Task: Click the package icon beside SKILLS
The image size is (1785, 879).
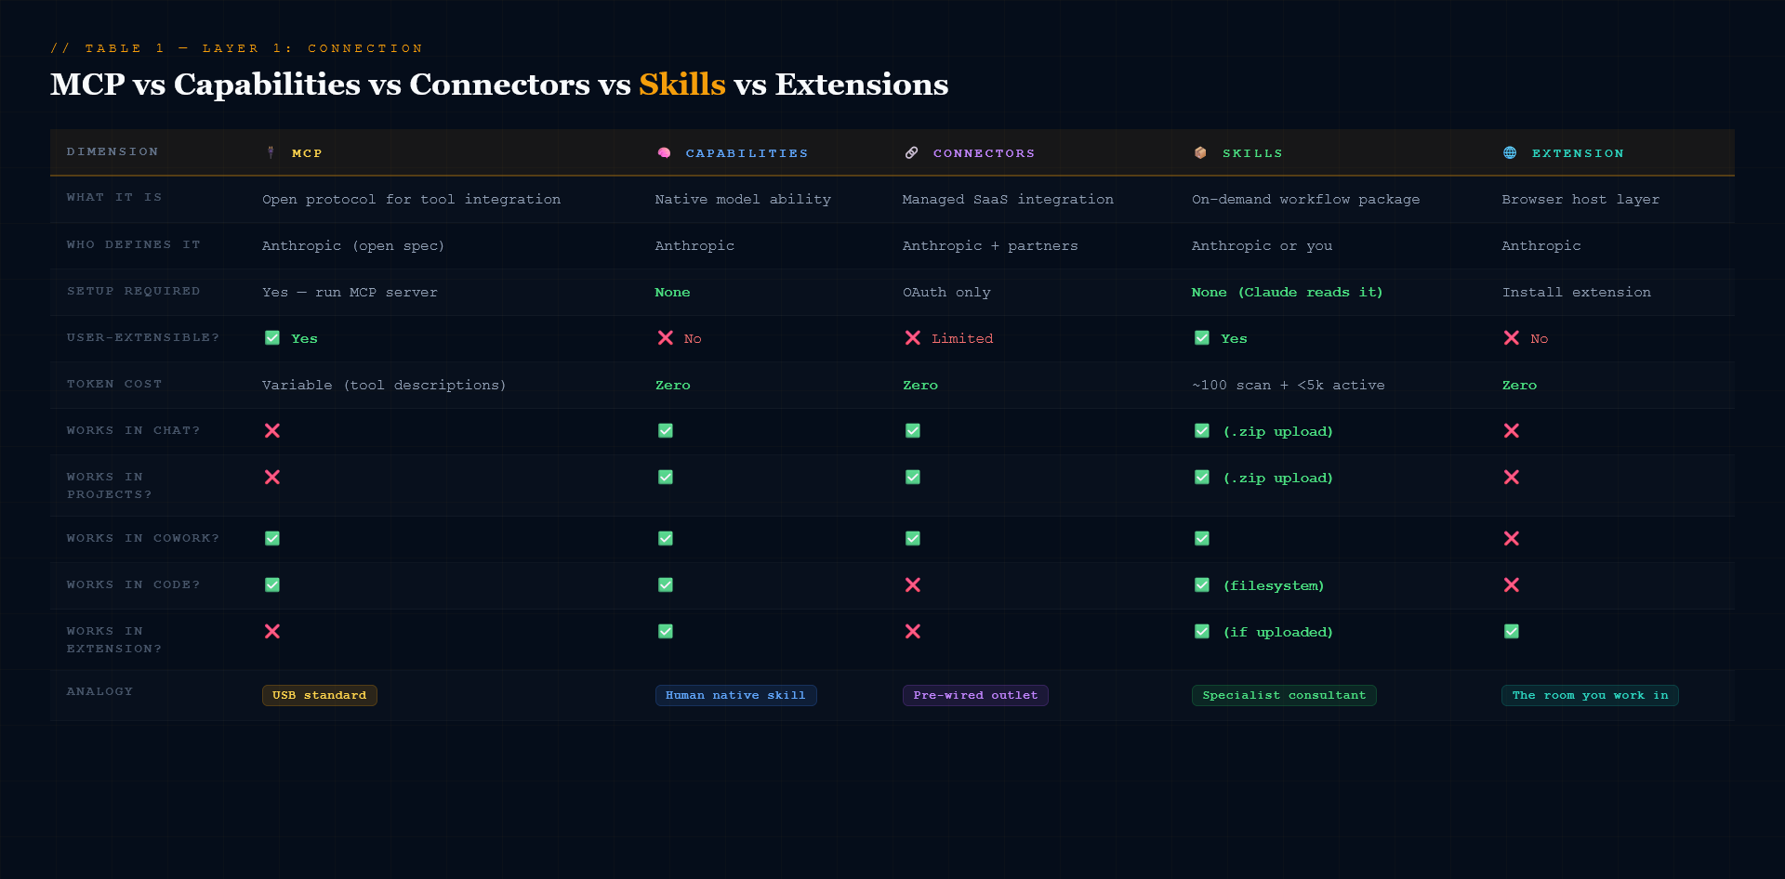Action: point(1200,152)
